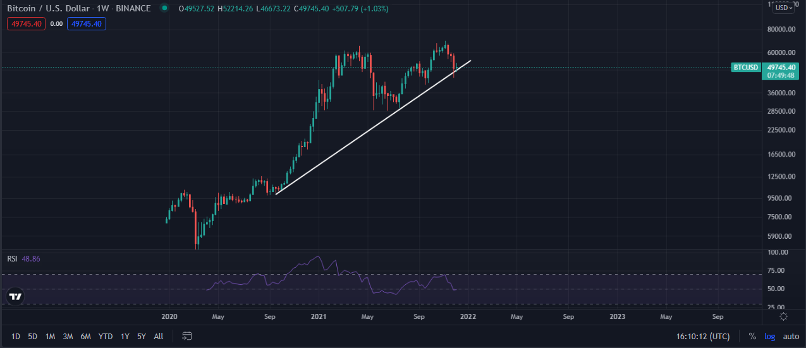Click the 60000.00 price axis label
The image size is (806, 348).
(x=781, y=52)
